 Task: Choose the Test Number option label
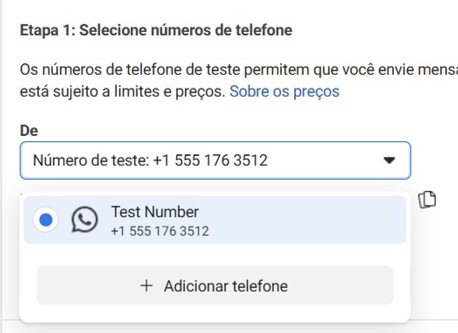pos(155,212)
